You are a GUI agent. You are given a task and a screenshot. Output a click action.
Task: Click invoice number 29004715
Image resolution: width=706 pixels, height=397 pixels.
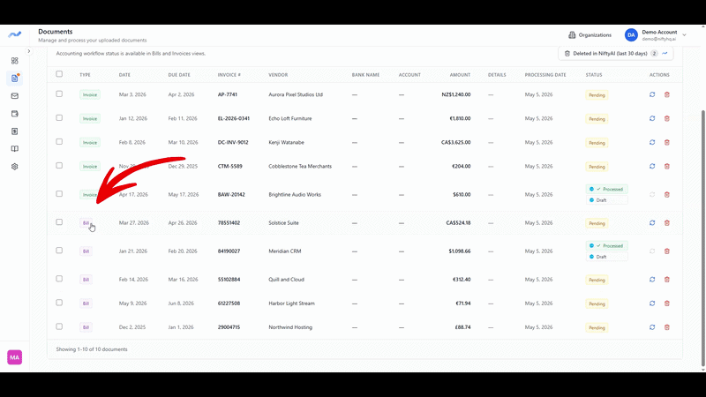(229, 327)
